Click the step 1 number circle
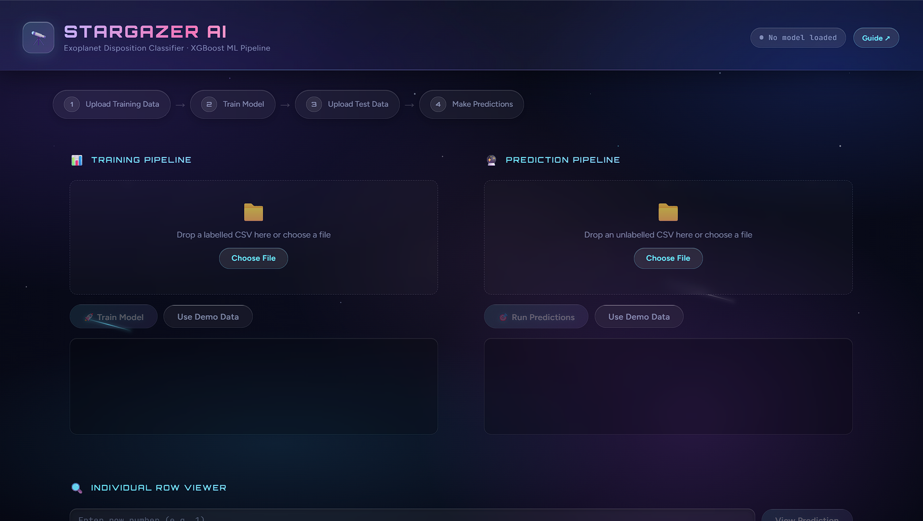This screenshot has width=923, height=521. (72, 104)
